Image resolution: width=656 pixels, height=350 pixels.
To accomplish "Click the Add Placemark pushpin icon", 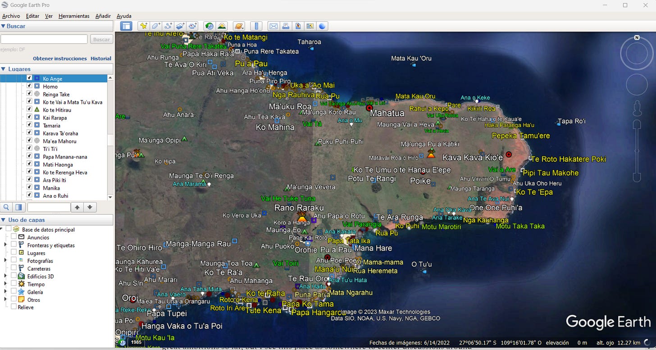I will coord(144,26).
